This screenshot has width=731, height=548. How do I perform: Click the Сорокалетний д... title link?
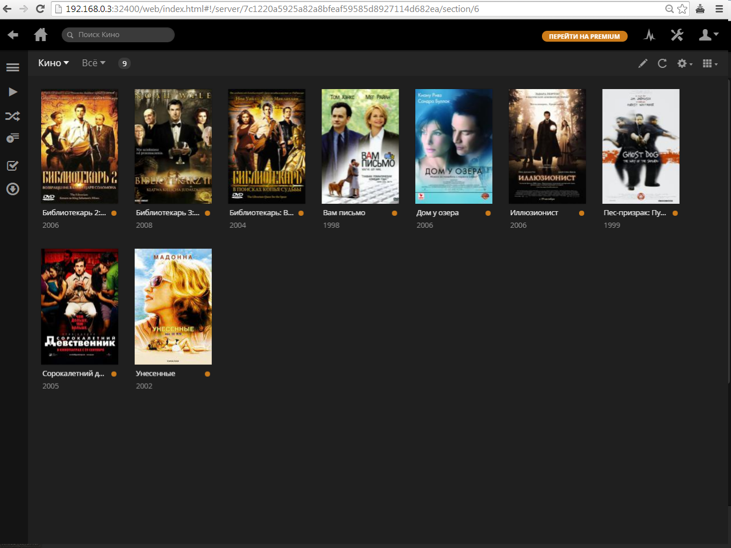(x=74, y=373)
